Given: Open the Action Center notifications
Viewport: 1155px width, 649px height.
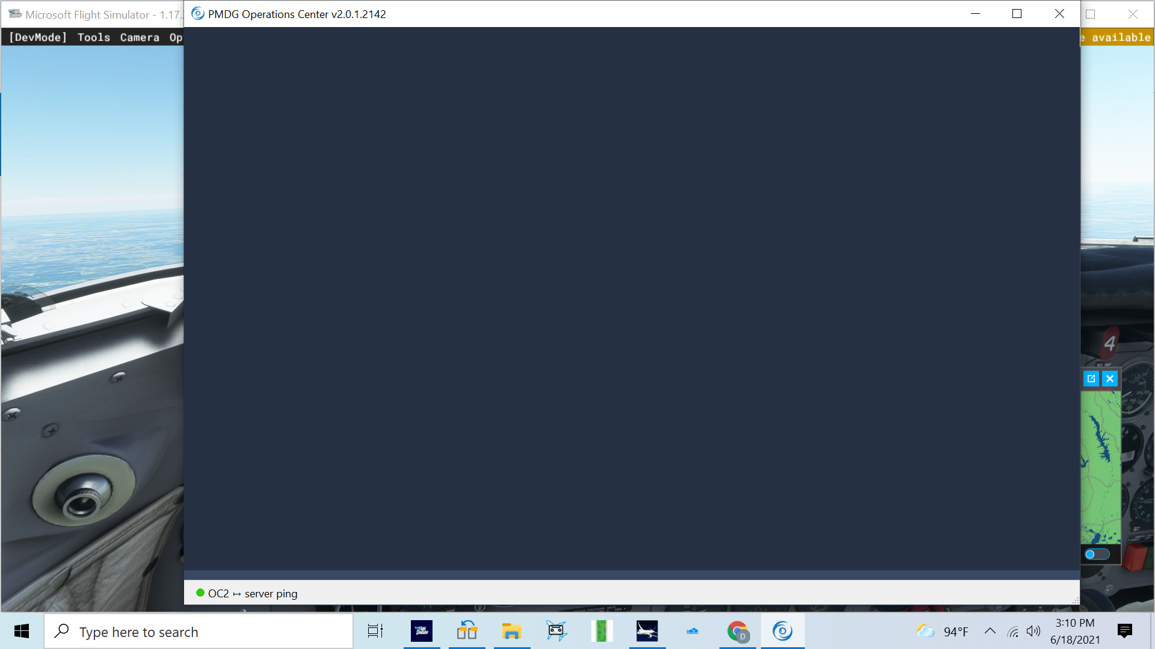Looking at the screenshot, I should [1124, 631].
